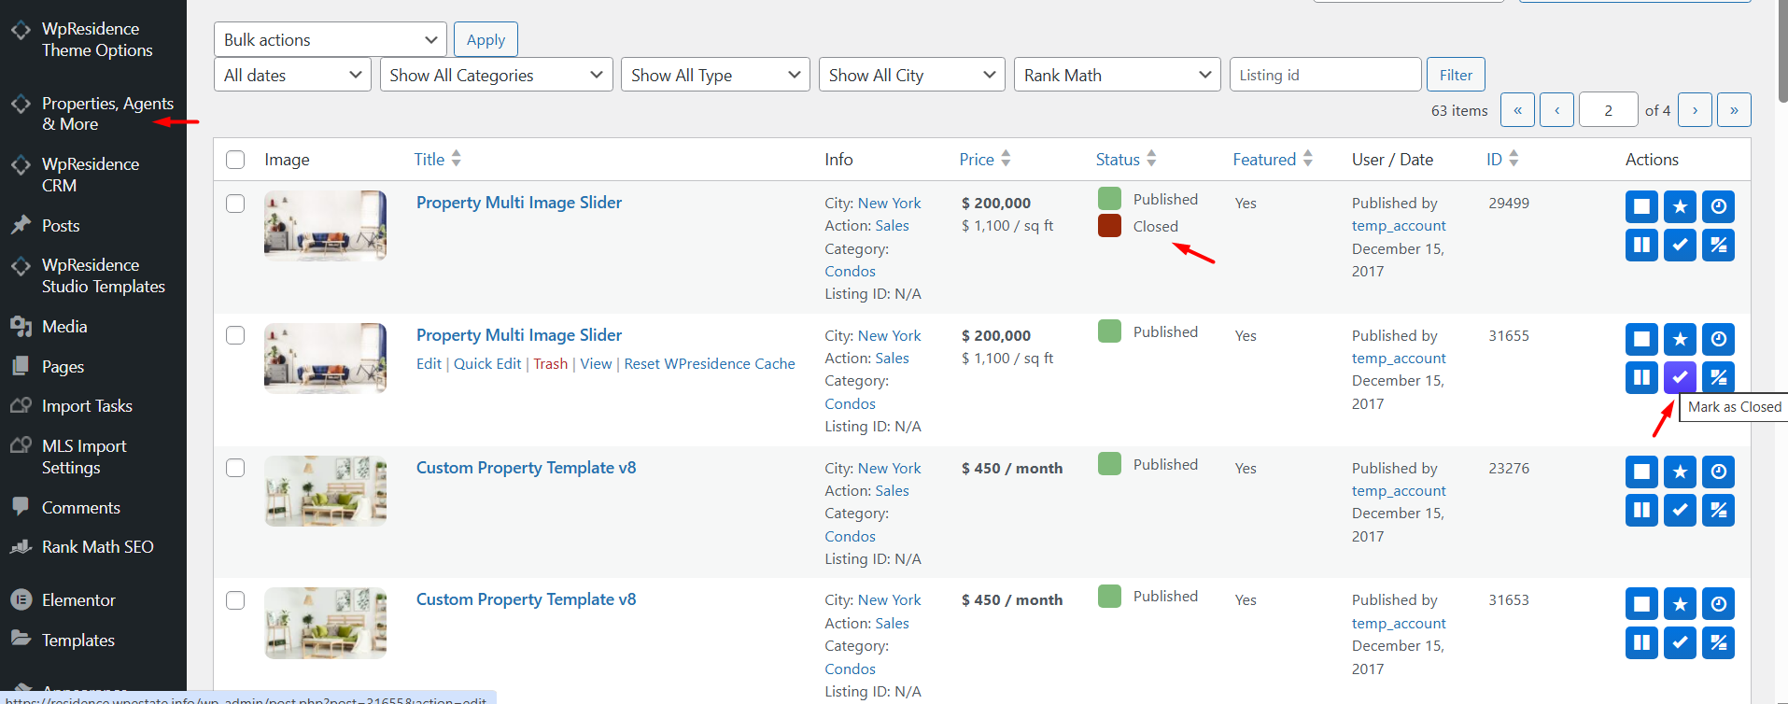Click the square icon for listing 29499
The width and height of the screenshot is (1788, 704).
(x=1640, y=206)
